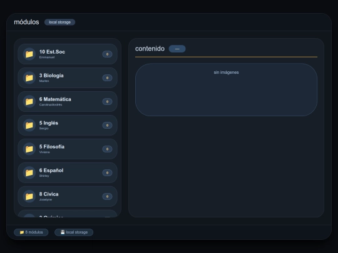Click the 'sin imágenes' placeholder text

tap(226, 72)
